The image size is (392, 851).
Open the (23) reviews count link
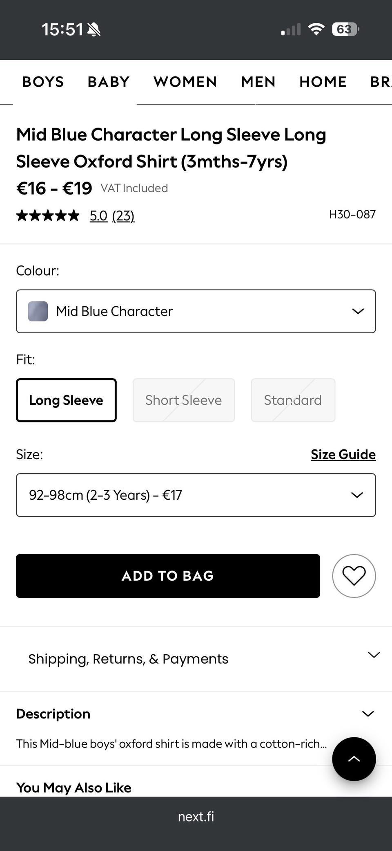(x=123, y=216)
